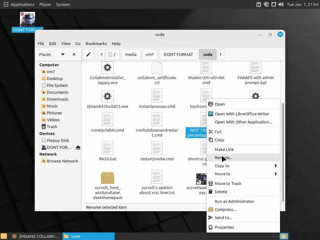This screenshot has width=320, height=240.
Task: Select restart2oobe.cmd file icon
Action: (x=157, y=148)
